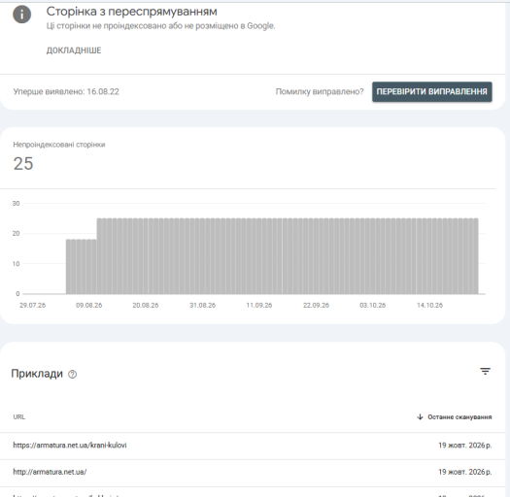Sort by Останнє сканування column arrow
Image resolution: width=510 pixels, height=497 pixels.
click(x=420, y=416)
